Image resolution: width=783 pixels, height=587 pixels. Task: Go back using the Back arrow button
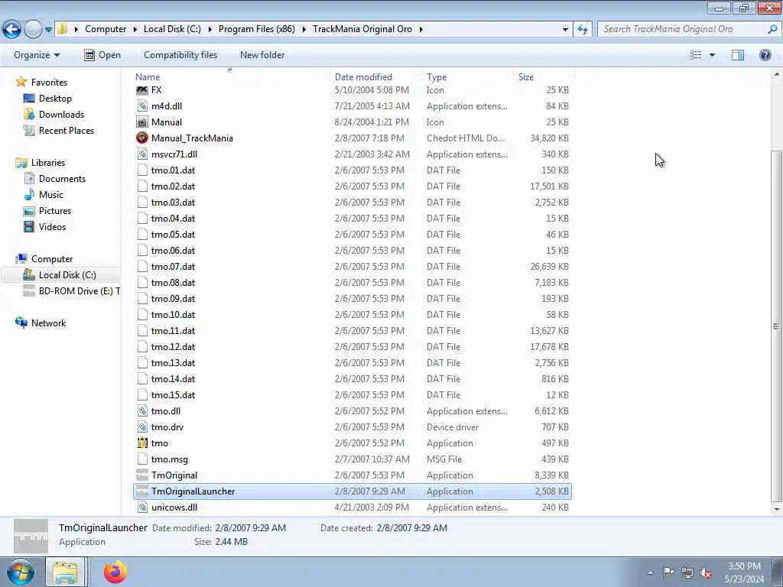(12, 29)
